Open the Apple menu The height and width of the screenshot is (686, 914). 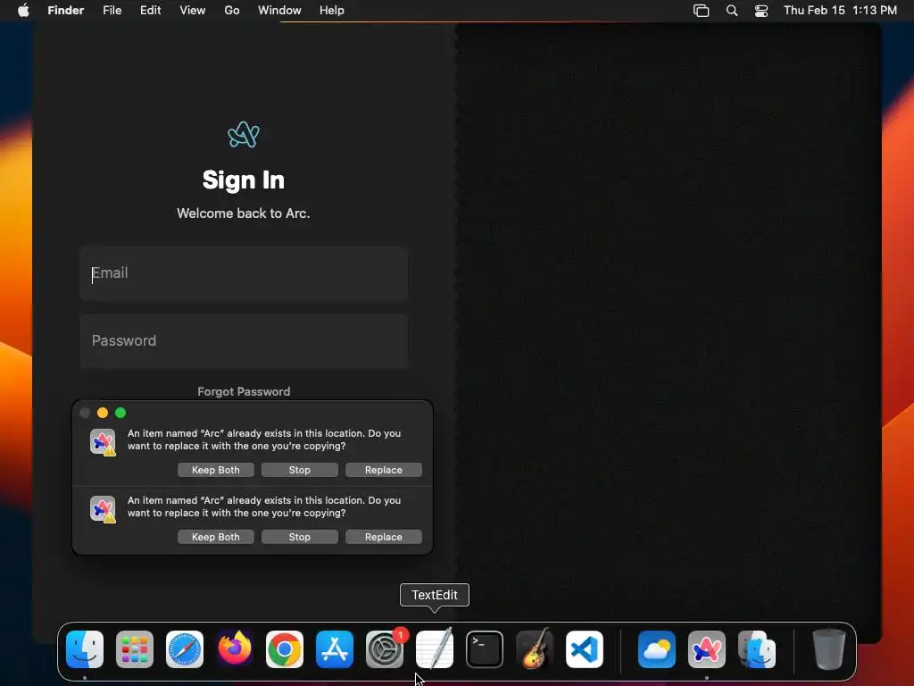pyautogui.click(x=23, y=11)
